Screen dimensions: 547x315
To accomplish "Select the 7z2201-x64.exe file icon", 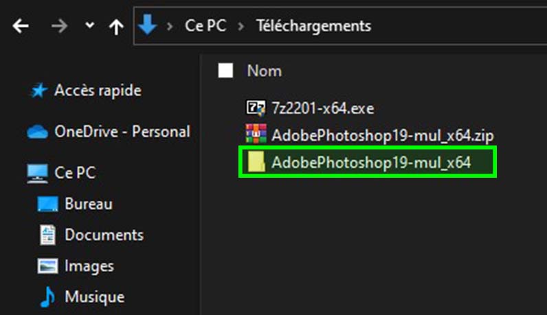I will click(255, 108).
